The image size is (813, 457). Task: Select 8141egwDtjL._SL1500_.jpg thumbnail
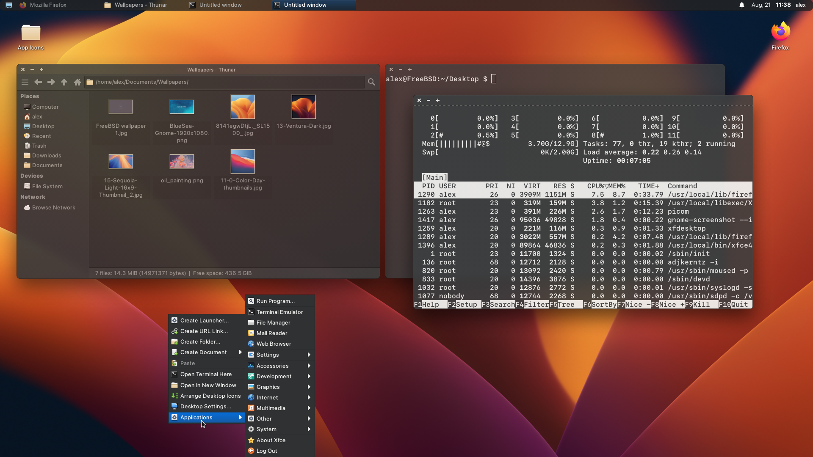[243, 107]
